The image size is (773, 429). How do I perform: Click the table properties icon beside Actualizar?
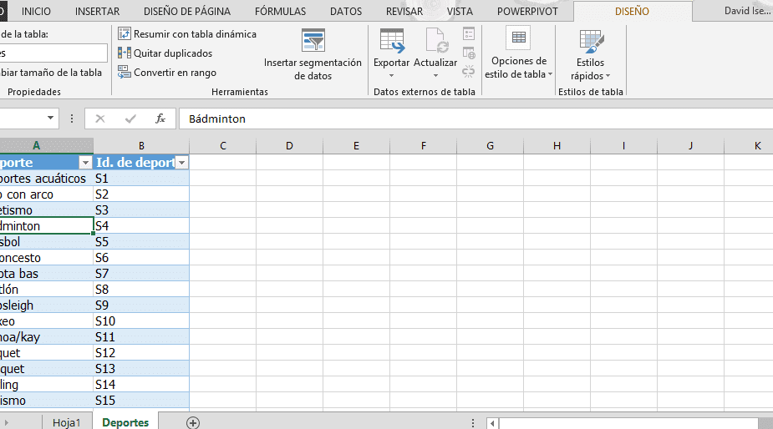[x=469, y=33]
